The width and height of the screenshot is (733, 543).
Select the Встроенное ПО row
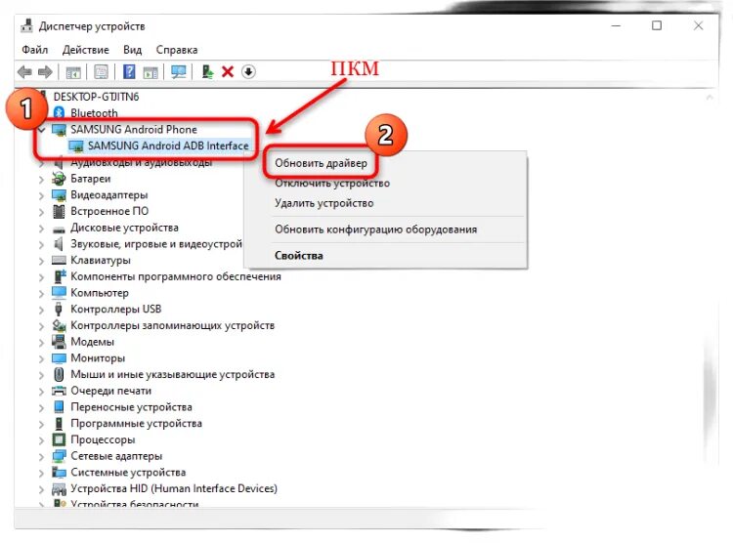click(x=109, y=211)
